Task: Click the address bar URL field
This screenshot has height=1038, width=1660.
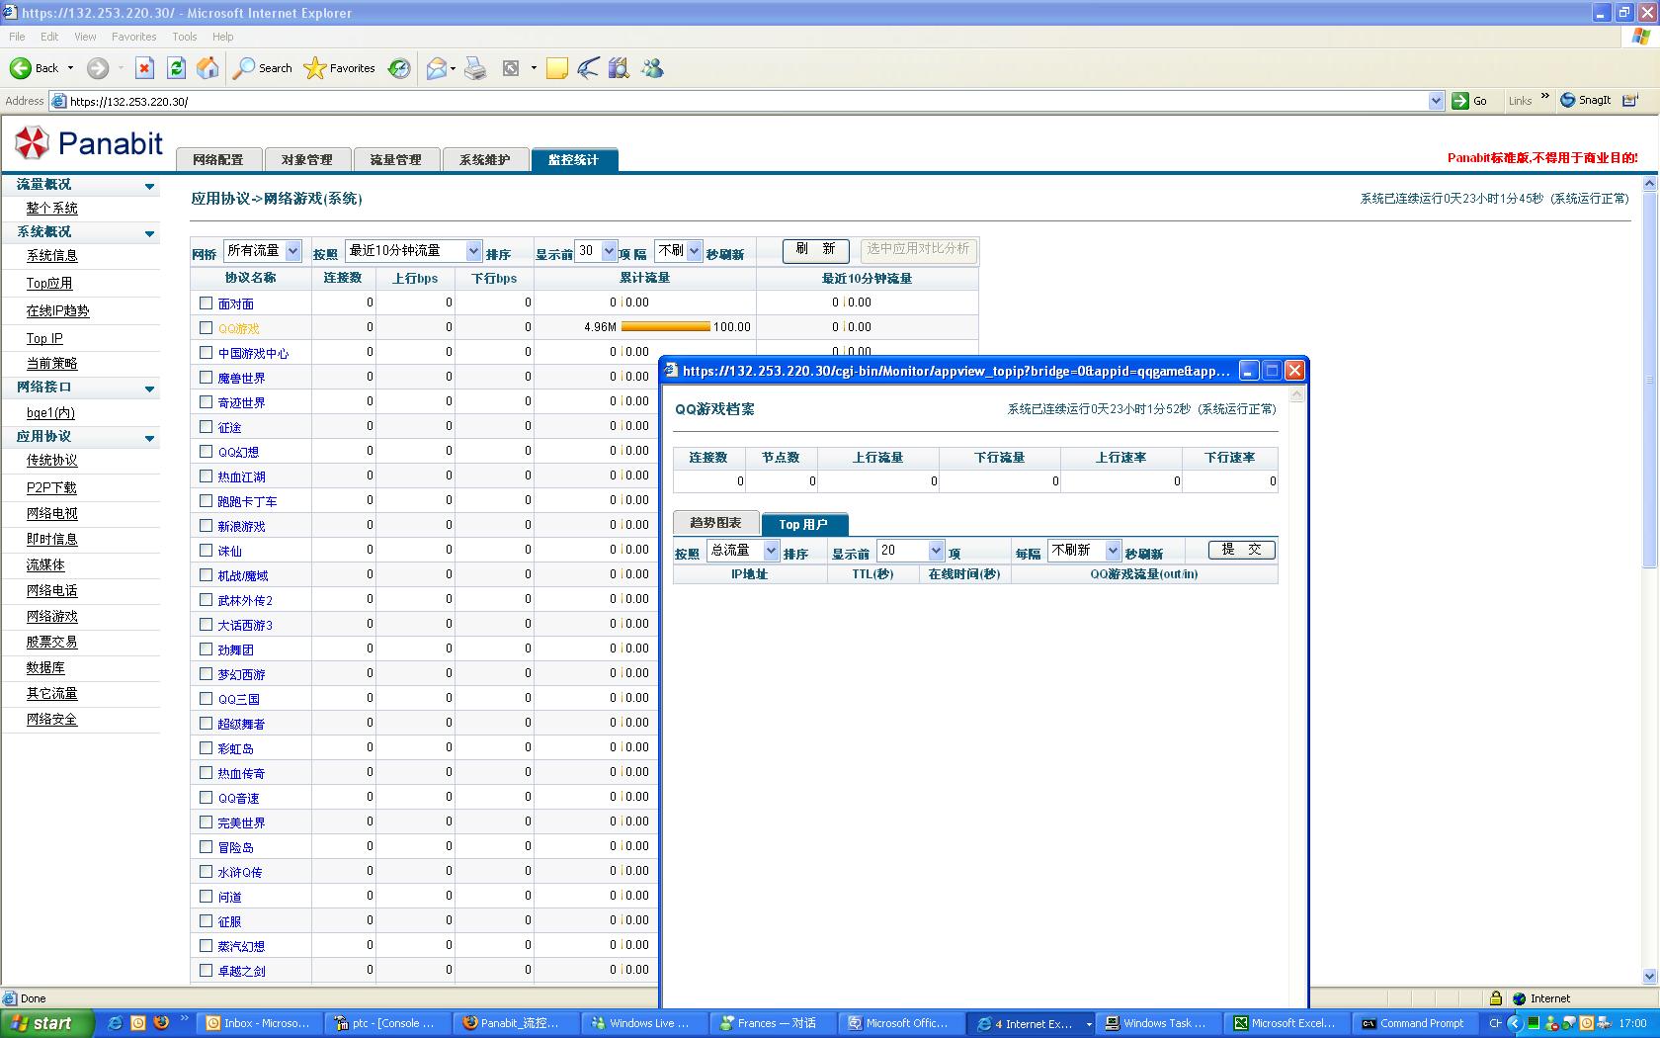Action: pyautogui.click(x=747, y=101)
